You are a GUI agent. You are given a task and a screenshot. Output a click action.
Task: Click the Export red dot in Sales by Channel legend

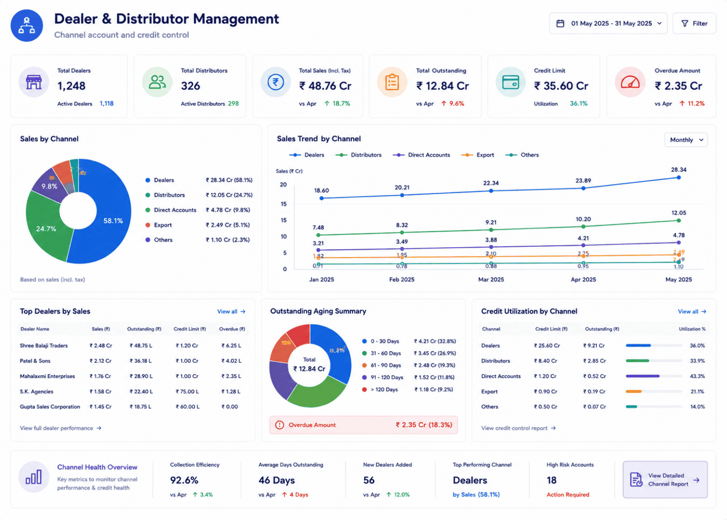click(x=148, y=225)
